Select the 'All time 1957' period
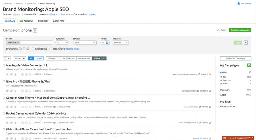 pyautogui.click(x=99, y=58)
